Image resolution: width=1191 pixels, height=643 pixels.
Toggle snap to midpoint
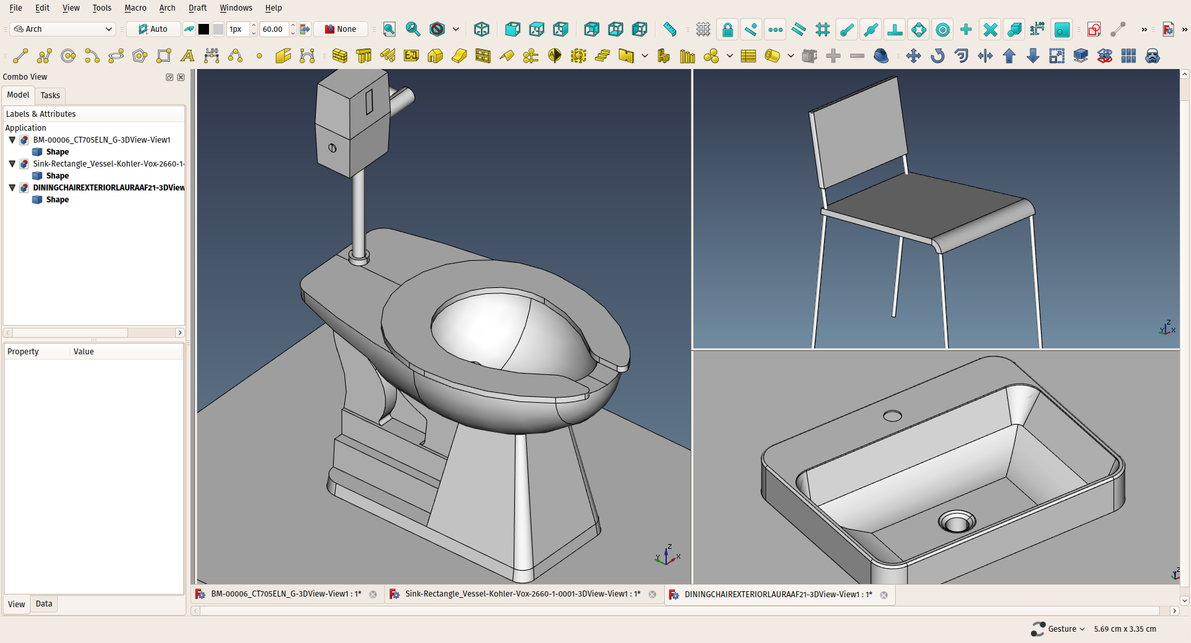871,29
